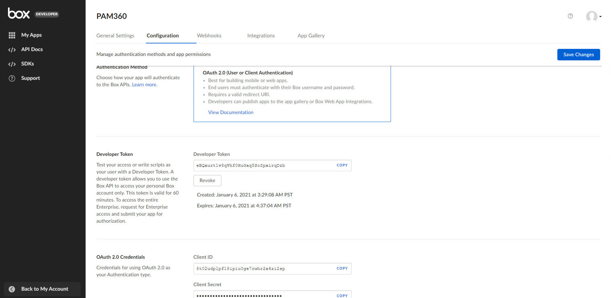Viewport: 611px width, 298px height.
Task: Switch to General Settings tab
Action: (x=115, y=35)
